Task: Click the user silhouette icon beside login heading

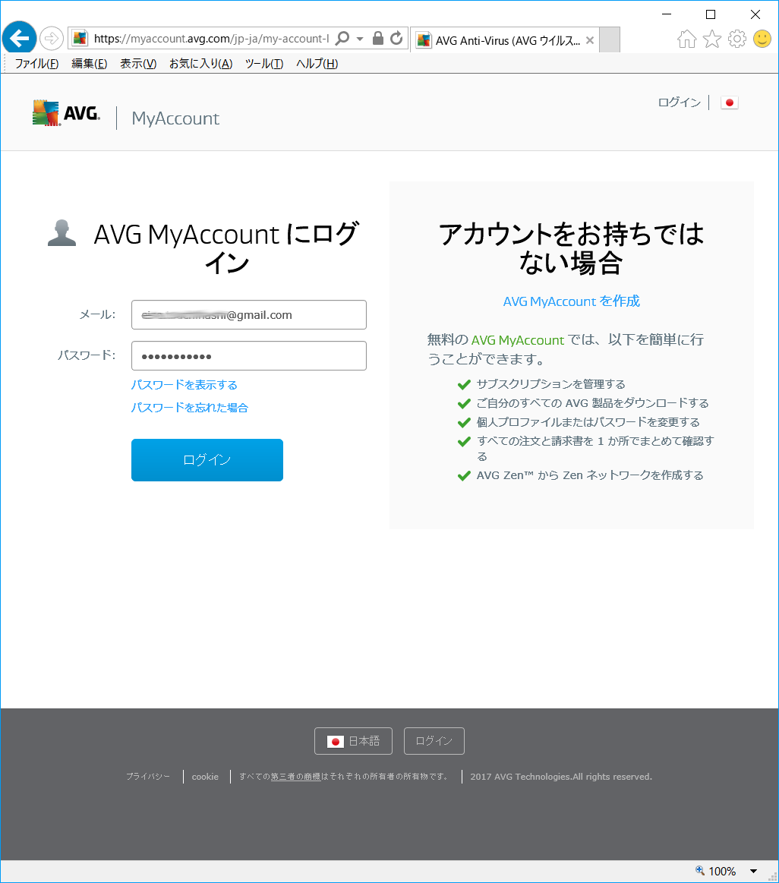Action: coord(62,232)
